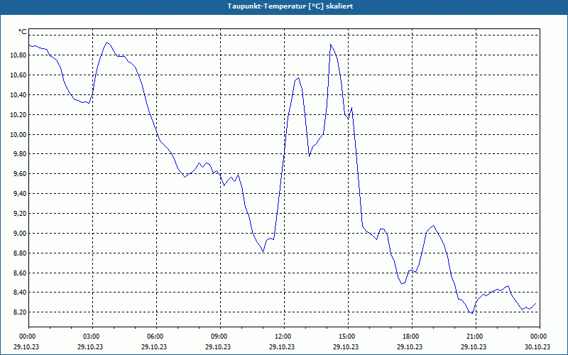Select the '06:00' time label

tap(156, 337)
